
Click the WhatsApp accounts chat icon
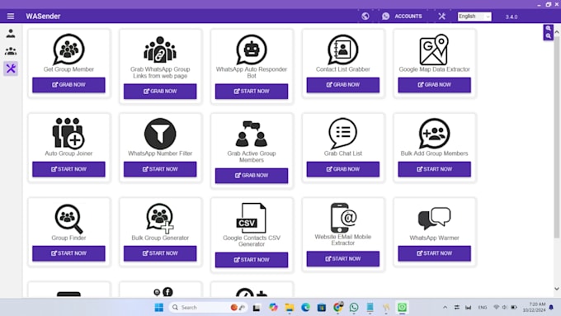pos(386,17)
